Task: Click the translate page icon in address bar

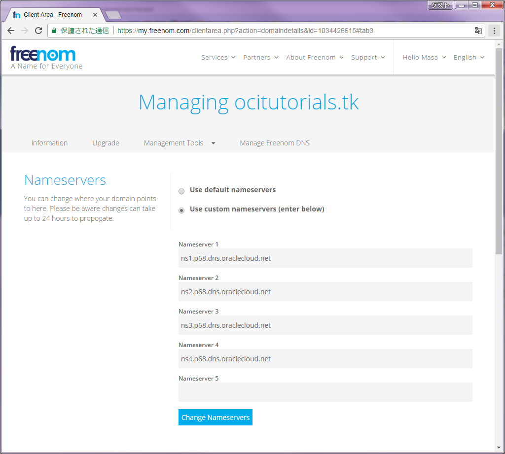Action: coord(478,31)
